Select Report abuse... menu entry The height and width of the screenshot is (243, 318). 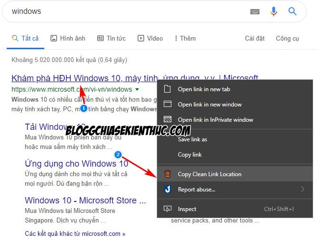coord(235,190)
